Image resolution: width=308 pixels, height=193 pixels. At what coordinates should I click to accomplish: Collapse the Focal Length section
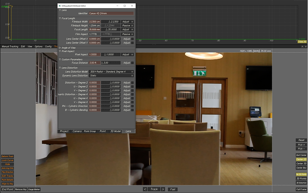[x=60, y=18]
